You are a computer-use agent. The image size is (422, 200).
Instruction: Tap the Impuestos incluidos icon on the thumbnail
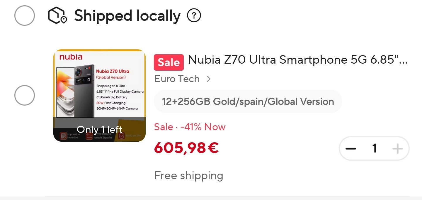(63, 136)
